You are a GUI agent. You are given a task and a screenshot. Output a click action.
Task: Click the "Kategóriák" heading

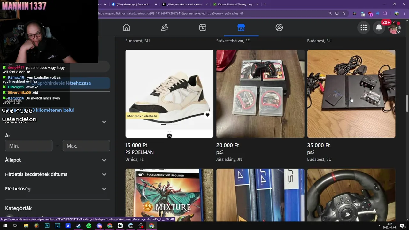point(18,208)
